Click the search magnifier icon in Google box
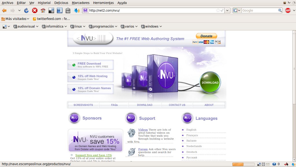This screenshot has width=296, height=167. coord(280,10)
